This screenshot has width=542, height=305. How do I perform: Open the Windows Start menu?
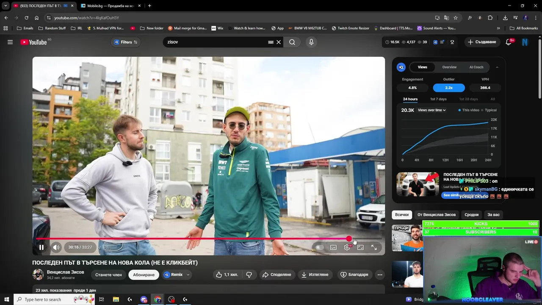[6, 299]
